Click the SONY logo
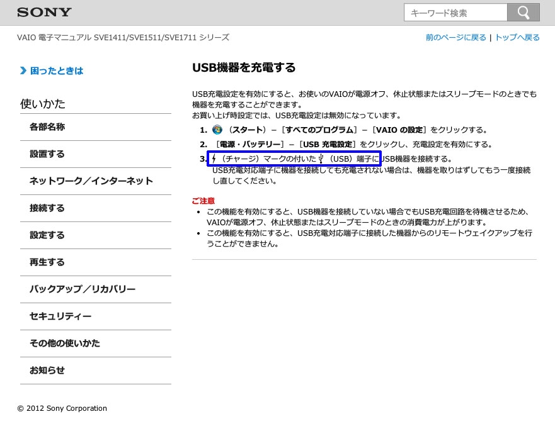Image resolution: width=555 pixels, height=424 pixels. click(44, 13)
